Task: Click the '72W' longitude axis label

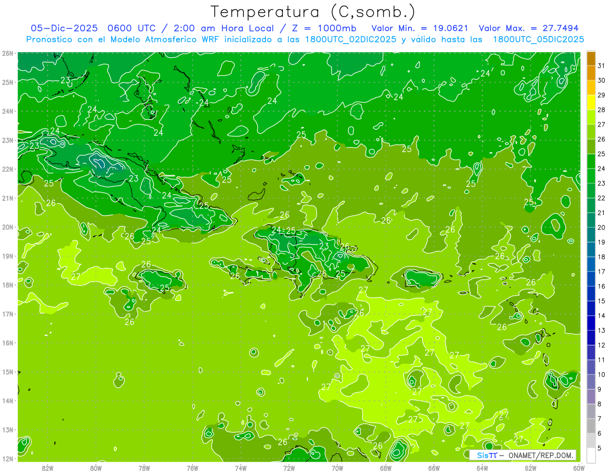Action: click(x=289, y=468)
